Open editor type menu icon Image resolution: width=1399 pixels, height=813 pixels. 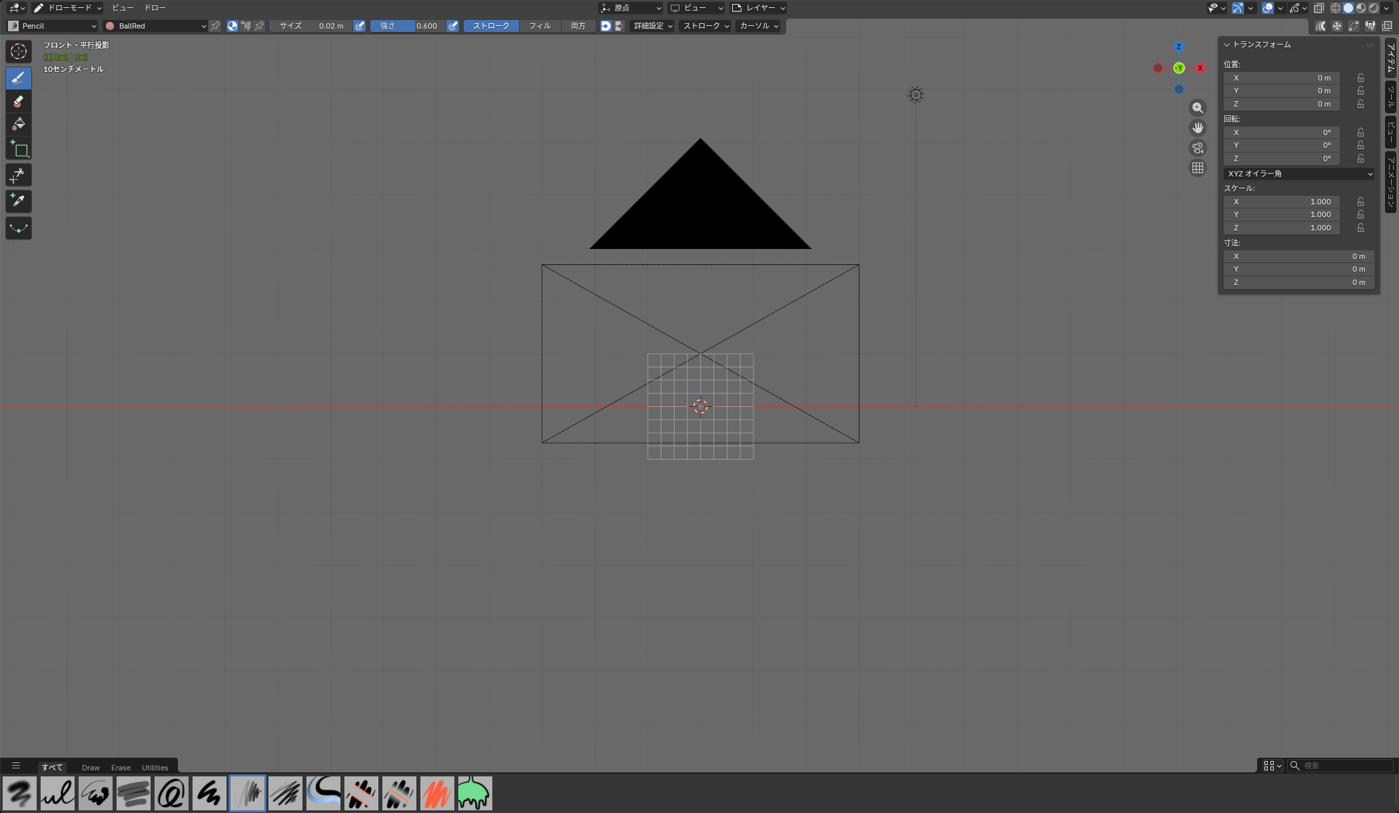[17, 8]
